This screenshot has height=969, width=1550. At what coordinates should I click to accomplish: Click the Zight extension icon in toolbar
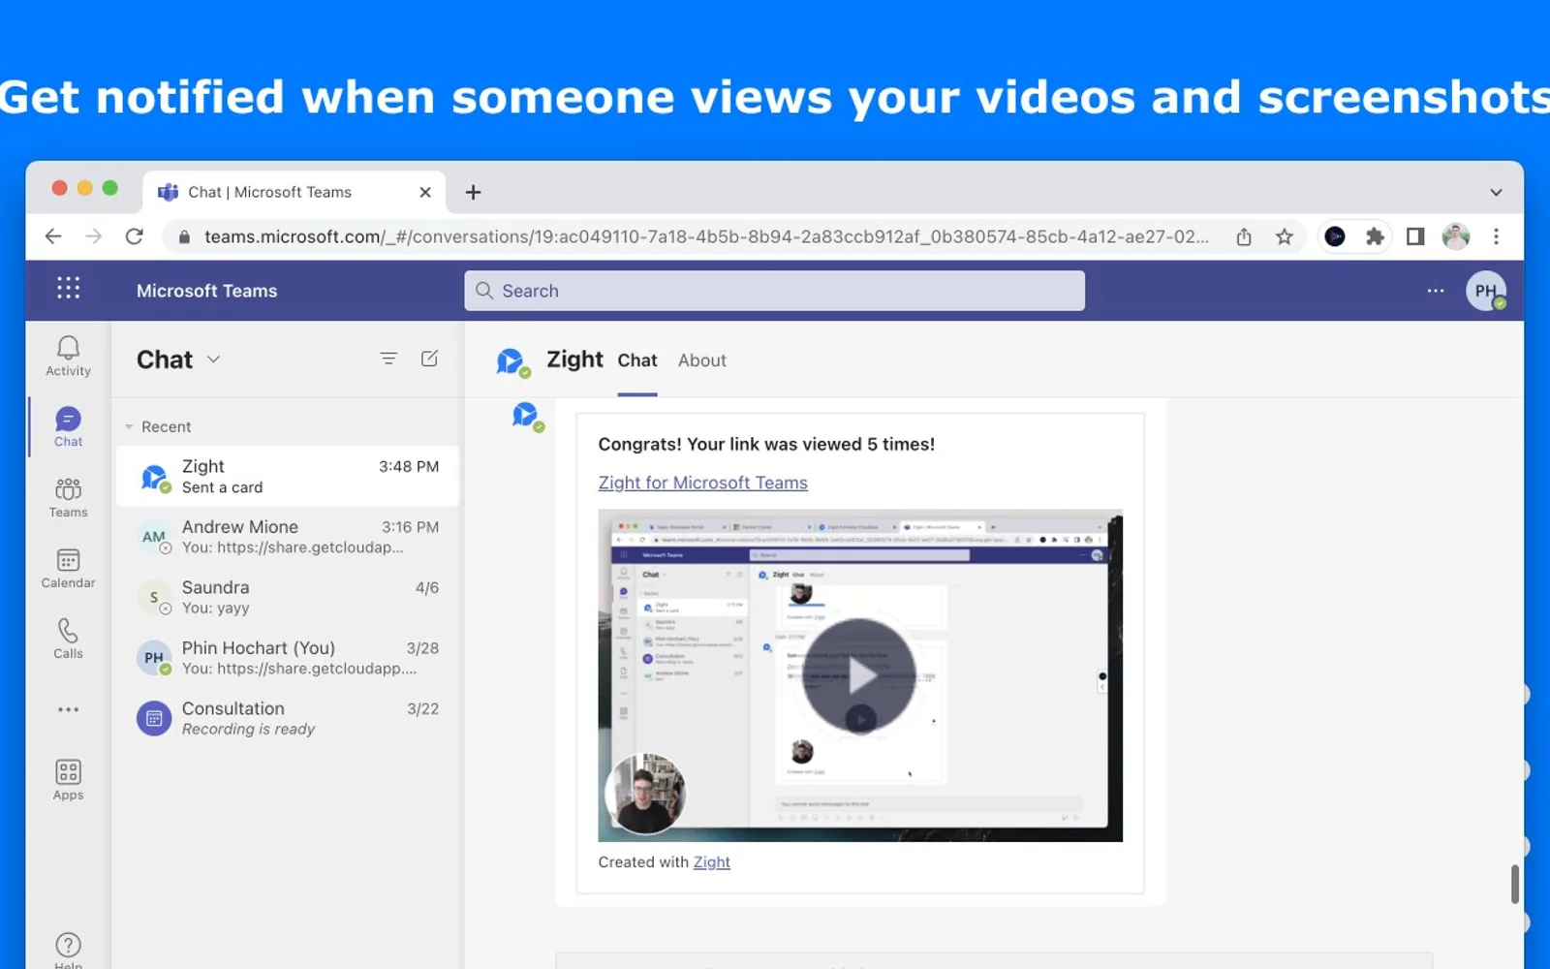[1334, 236]
